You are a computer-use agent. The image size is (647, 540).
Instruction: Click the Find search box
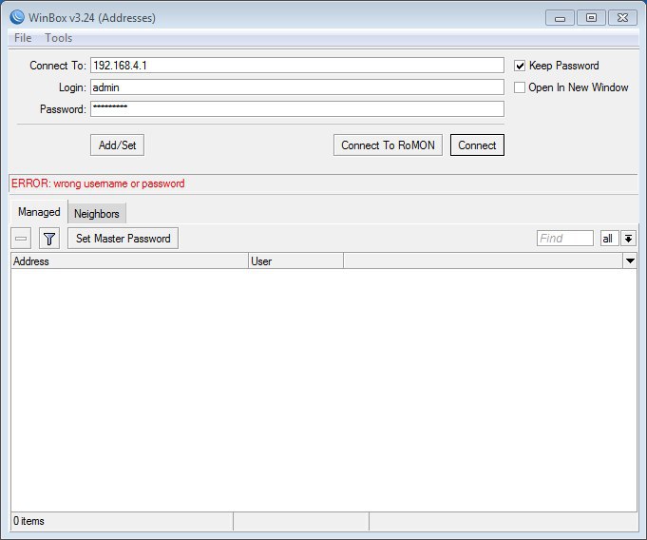(x=565, y=239)
